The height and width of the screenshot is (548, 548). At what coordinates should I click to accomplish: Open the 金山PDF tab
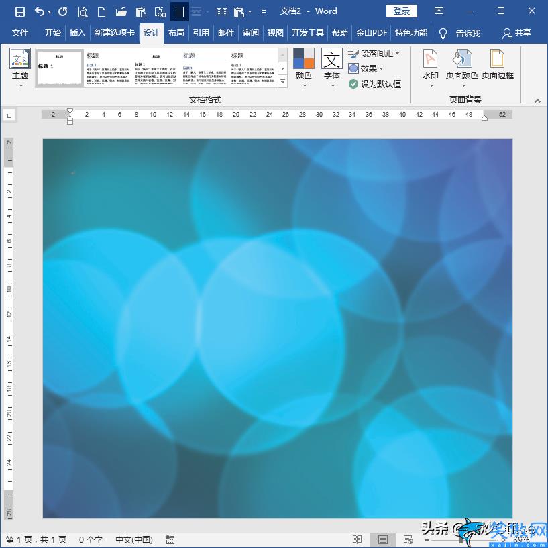372,33
